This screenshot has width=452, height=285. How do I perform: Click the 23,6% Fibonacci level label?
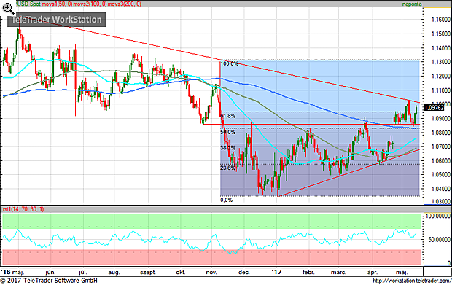[228, 168]
